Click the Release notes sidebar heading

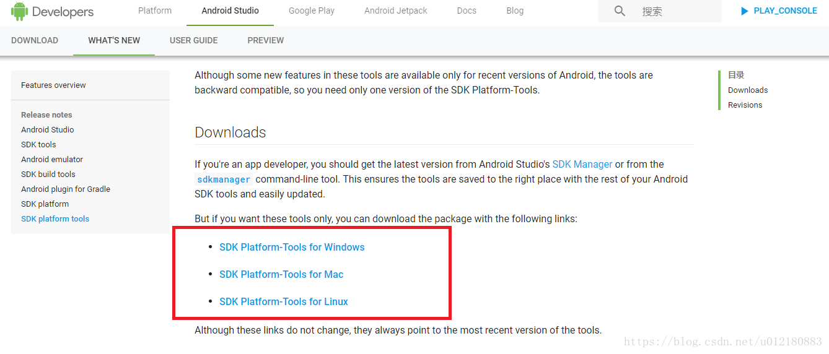(x=46, y=114)
